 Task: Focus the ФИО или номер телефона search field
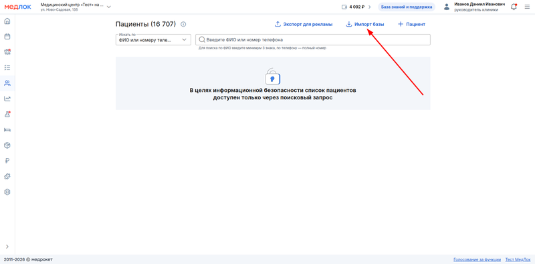313,40
